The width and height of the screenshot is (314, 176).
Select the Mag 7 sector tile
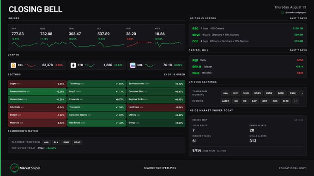[x=97, y=92]
